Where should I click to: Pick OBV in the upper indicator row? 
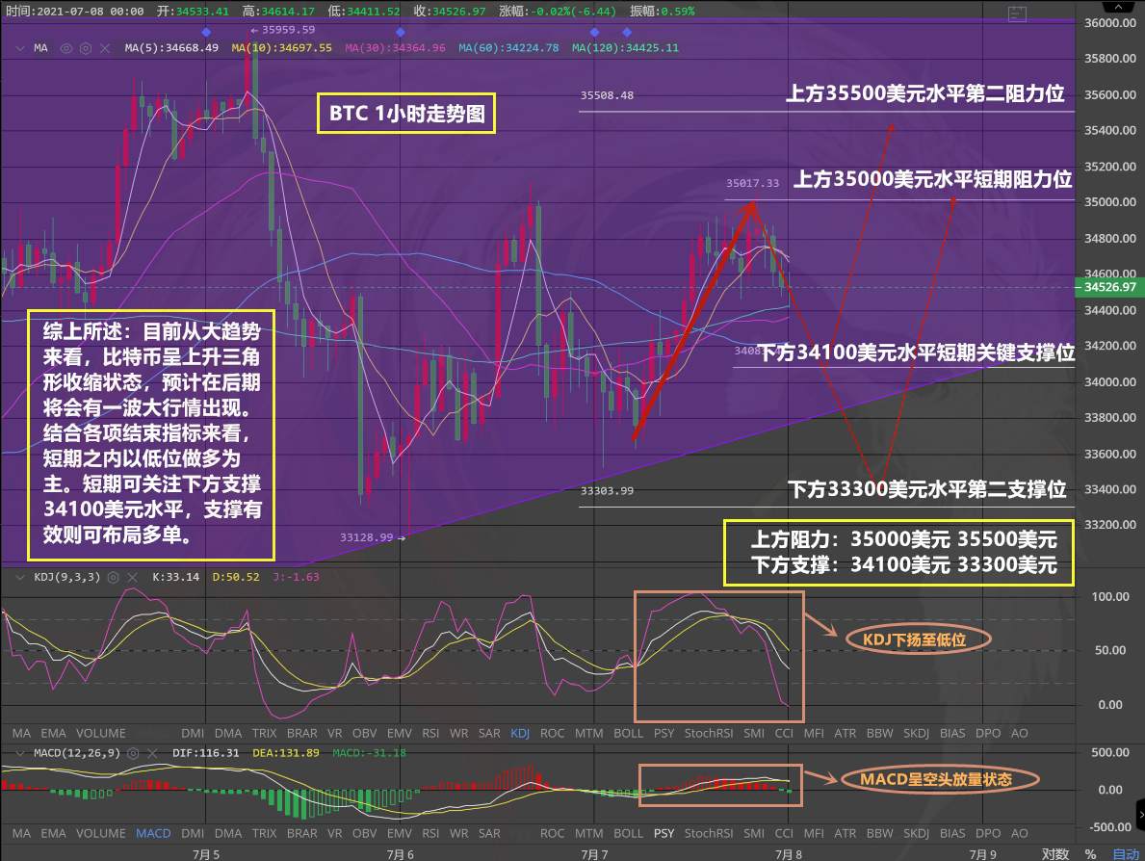click(364, 733)
